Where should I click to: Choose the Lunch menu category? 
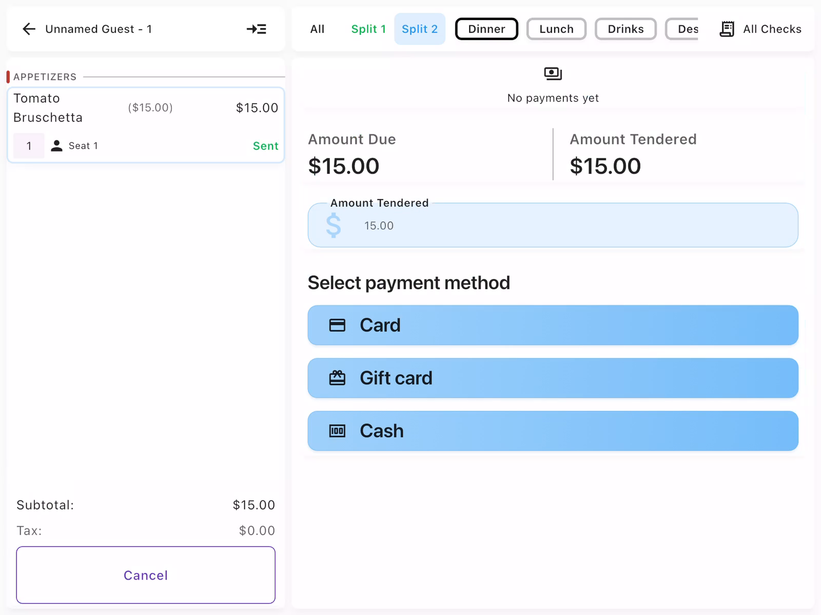click(x=556, y=29)
